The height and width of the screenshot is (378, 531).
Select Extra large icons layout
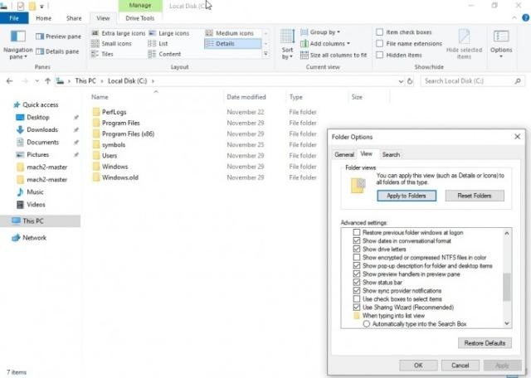tap(119, 33)
